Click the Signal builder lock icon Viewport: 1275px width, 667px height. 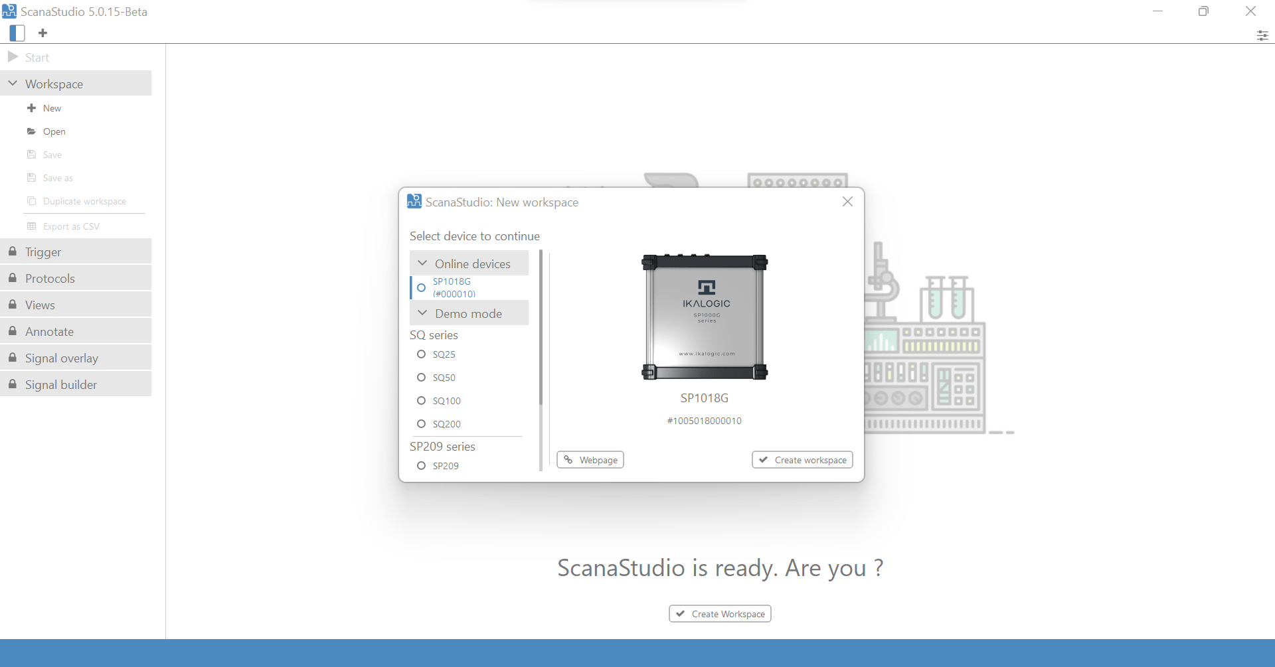pos(13,384)
